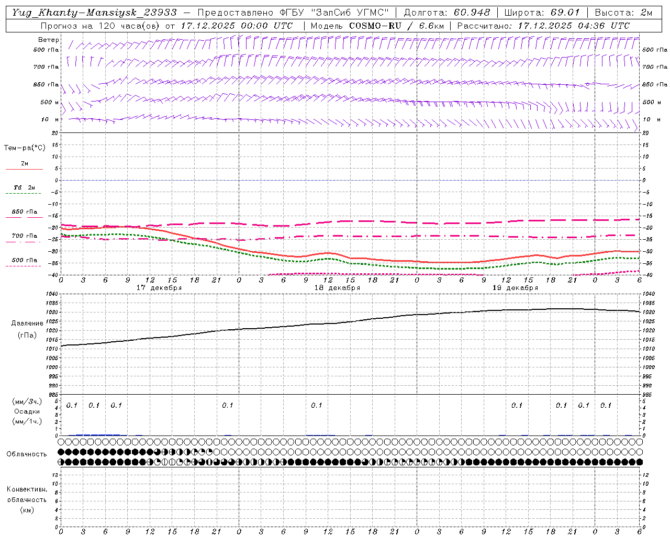
Task: Click the black pressure curve line
Action: 351,322
